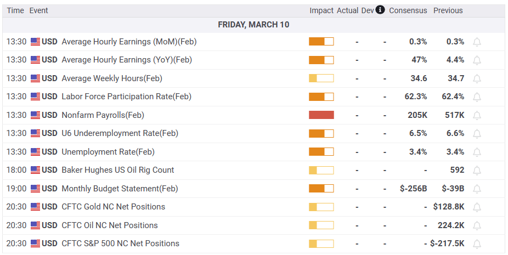Enable alert bell for Unemployment Rate
The width and height of the screenshot is (508, 255).
click(477, 152)
